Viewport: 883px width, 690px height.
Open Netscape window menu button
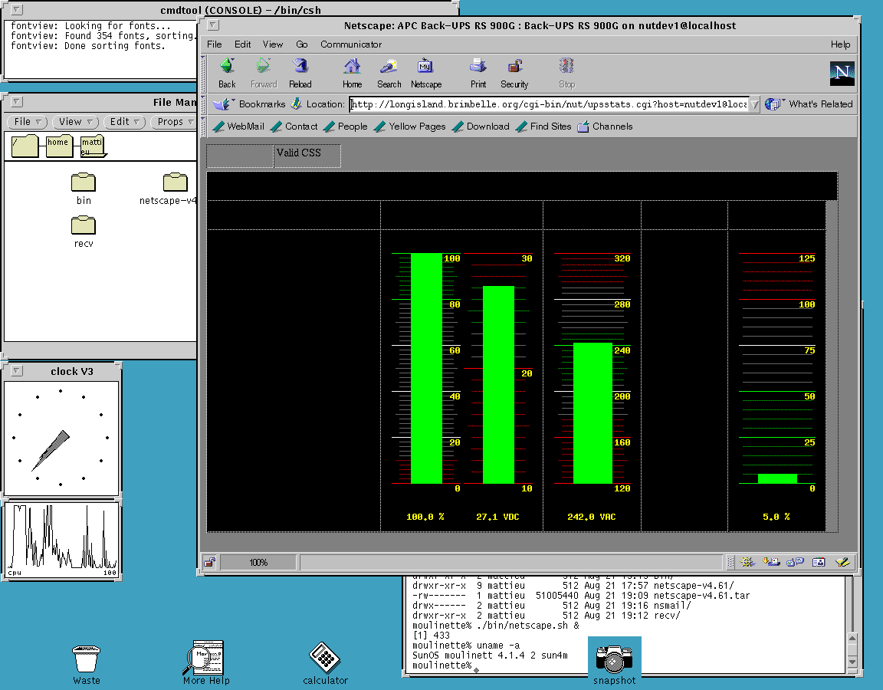pyautogui.click(x=213, y=25)
